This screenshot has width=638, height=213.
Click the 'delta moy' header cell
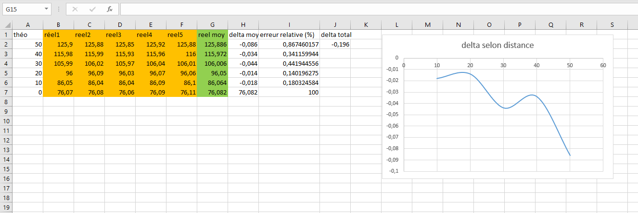243,35
